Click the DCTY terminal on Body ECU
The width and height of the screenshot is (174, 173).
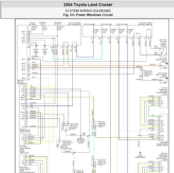coord(24,66)
